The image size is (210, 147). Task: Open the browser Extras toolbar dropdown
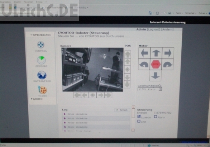[x=202, y=13]
